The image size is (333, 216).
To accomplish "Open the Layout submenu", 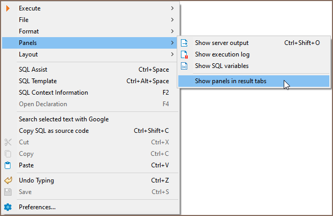I will [28, 54].
